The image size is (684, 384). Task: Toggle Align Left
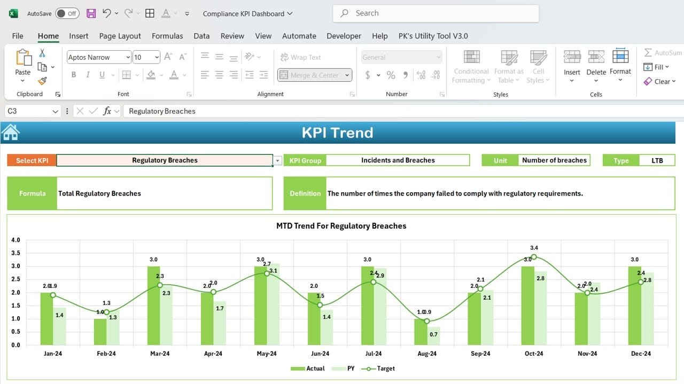pyautogui.click(x=205, y=75)
